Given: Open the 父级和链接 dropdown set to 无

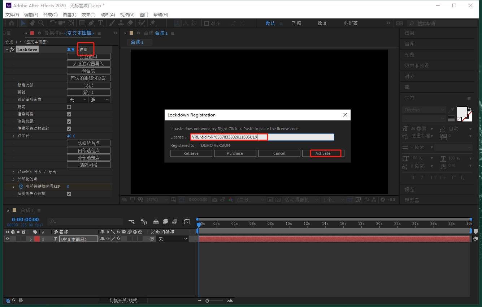Looking at the screenshot, I should click(173, 239).
